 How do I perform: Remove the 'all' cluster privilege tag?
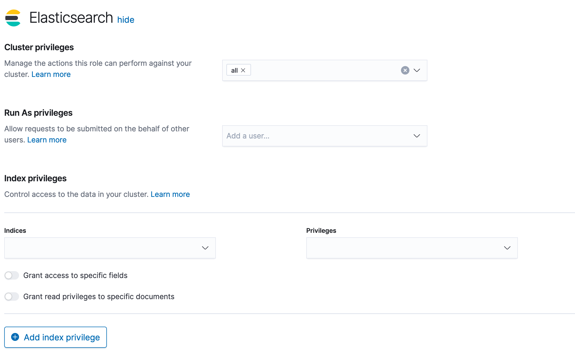[x=243, y=70]
